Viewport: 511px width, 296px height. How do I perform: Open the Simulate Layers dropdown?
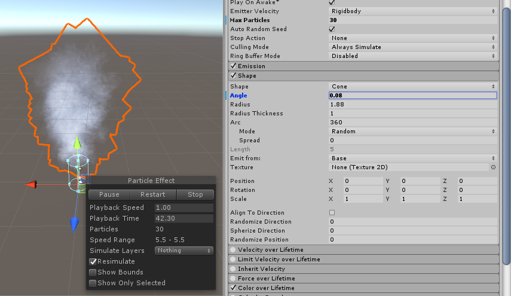[x=183, y=251]
